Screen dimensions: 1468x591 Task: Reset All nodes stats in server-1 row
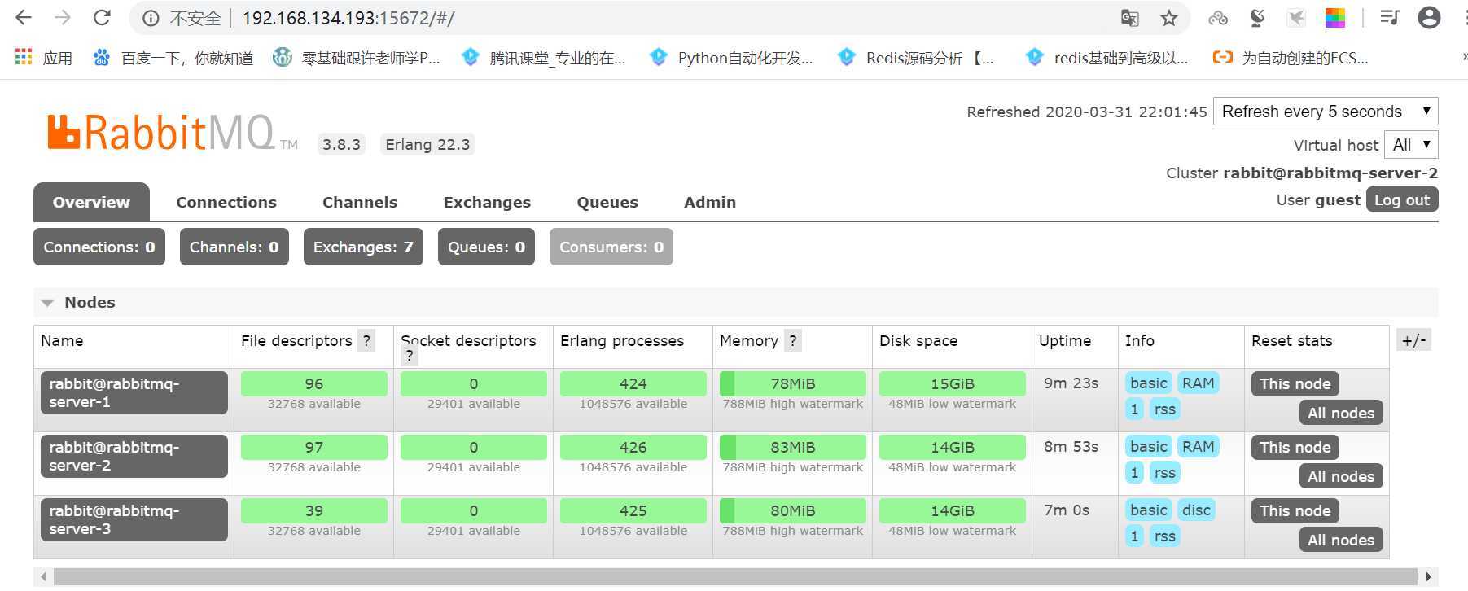[1341, 413]
